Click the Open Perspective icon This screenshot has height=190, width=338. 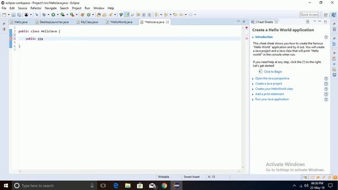point(326,15)
